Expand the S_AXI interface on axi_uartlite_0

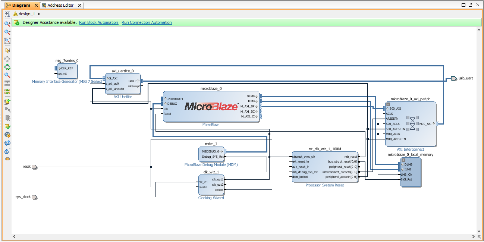click(x=107, y=78)
